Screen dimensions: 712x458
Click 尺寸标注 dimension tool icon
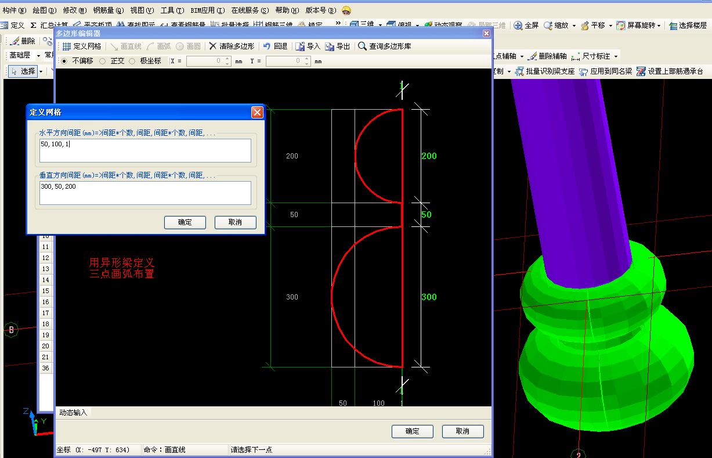[576, 56]
